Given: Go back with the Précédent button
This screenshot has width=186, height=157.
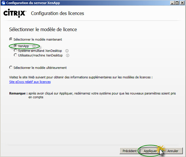Looking at the screenshot, I should click(x=130, y=151).
